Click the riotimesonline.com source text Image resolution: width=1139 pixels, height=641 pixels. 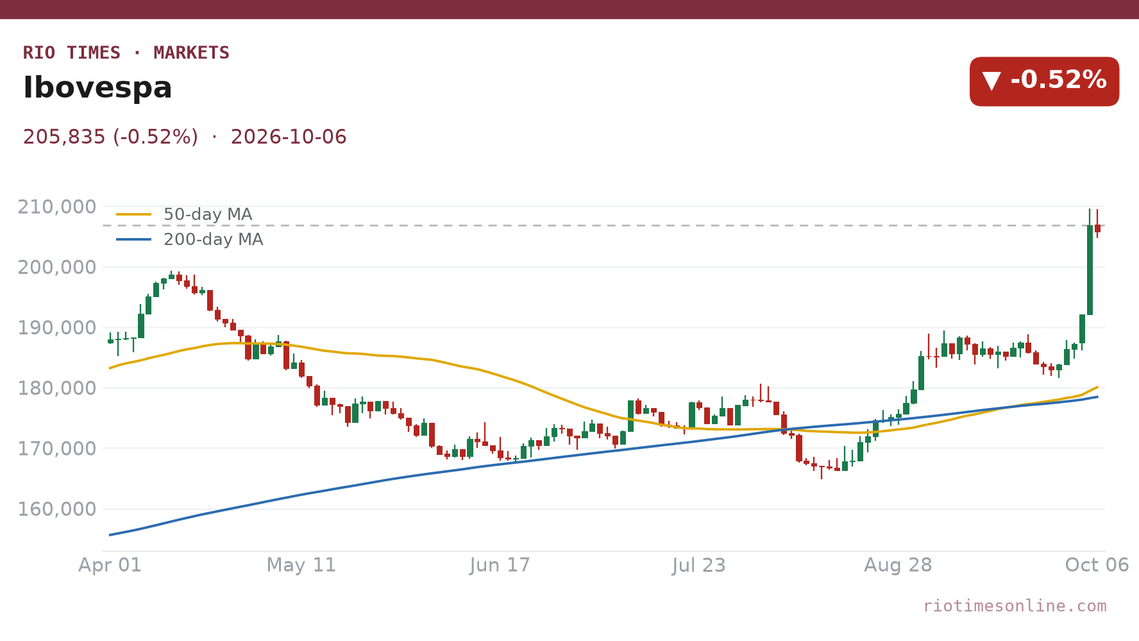coord(1015,606)
